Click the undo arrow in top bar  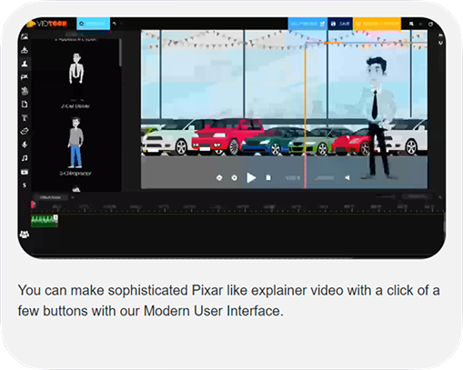(115, 24)
